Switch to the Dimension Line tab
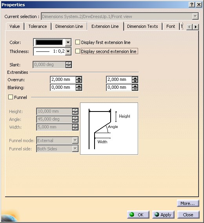 pos(69,26)
